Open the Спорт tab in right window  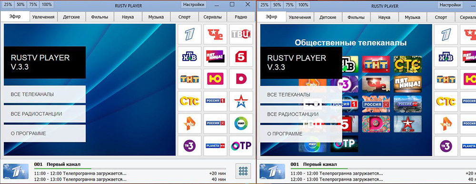pos(441,17)
